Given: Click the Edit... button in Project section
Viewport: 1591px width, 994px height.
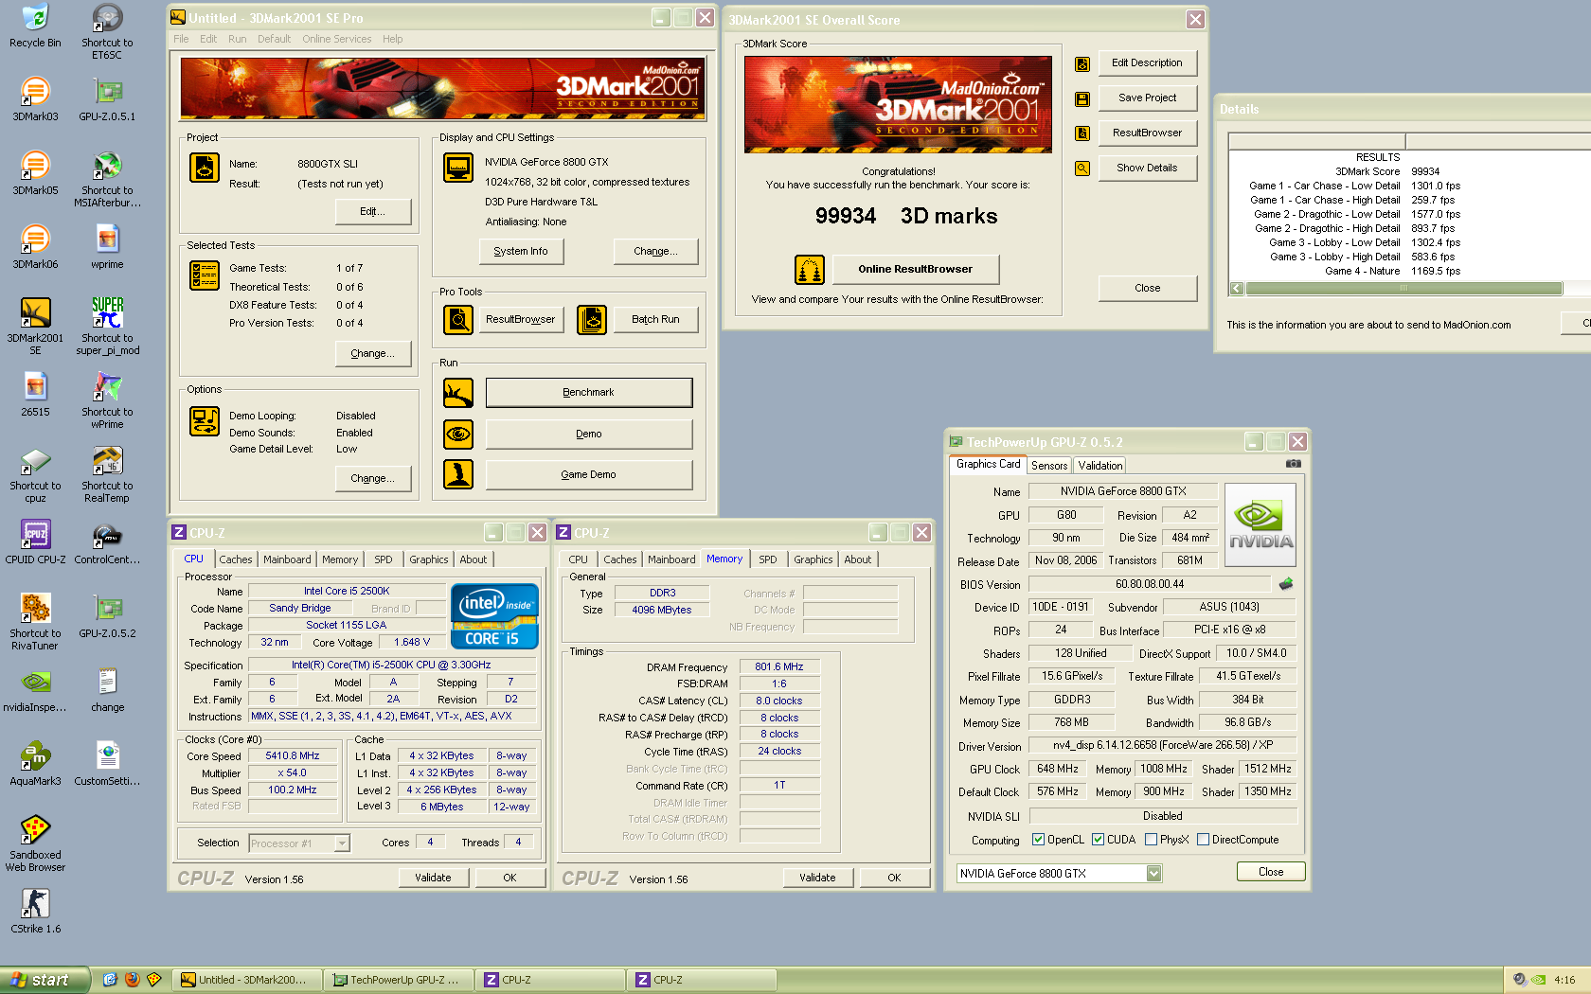Looking at the screenshot, I should coord(373,211).
